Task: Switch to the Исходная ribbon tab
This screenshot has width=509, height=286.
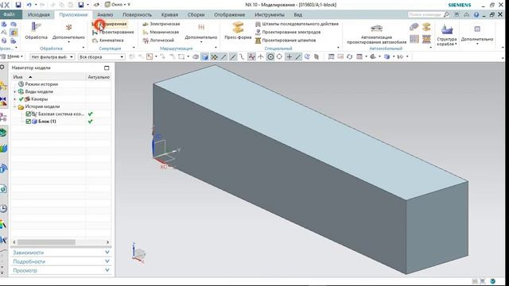Action: pyautogui.click(x=39, y=14)
